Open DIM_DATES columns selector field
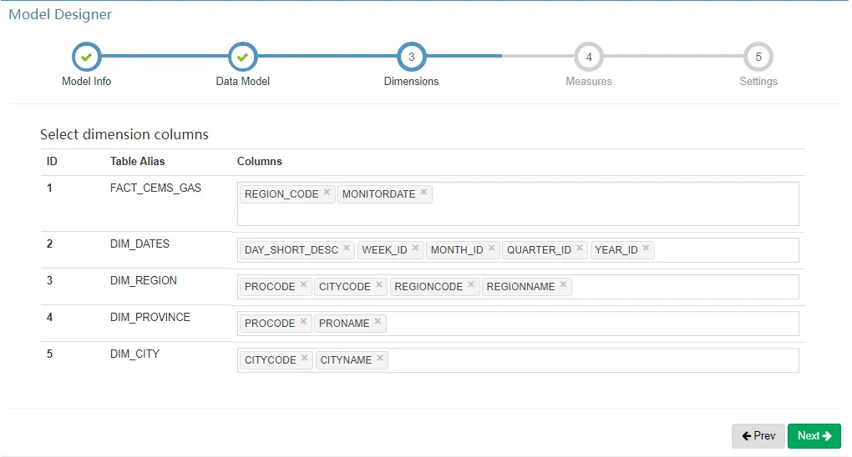 click(x=518, y=250)
